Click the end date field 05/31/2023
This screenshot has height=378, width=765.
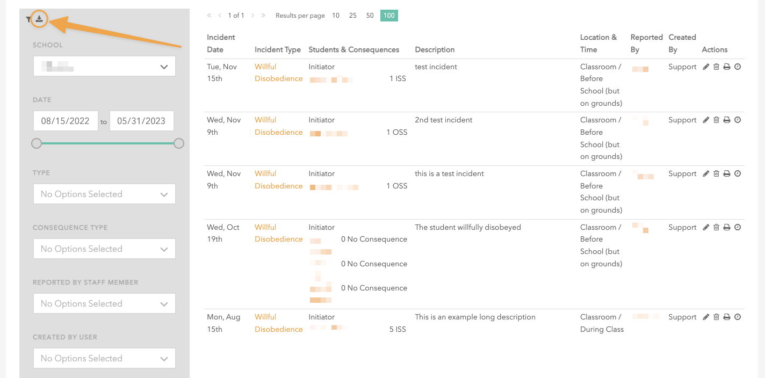click(x=141, y=121)
